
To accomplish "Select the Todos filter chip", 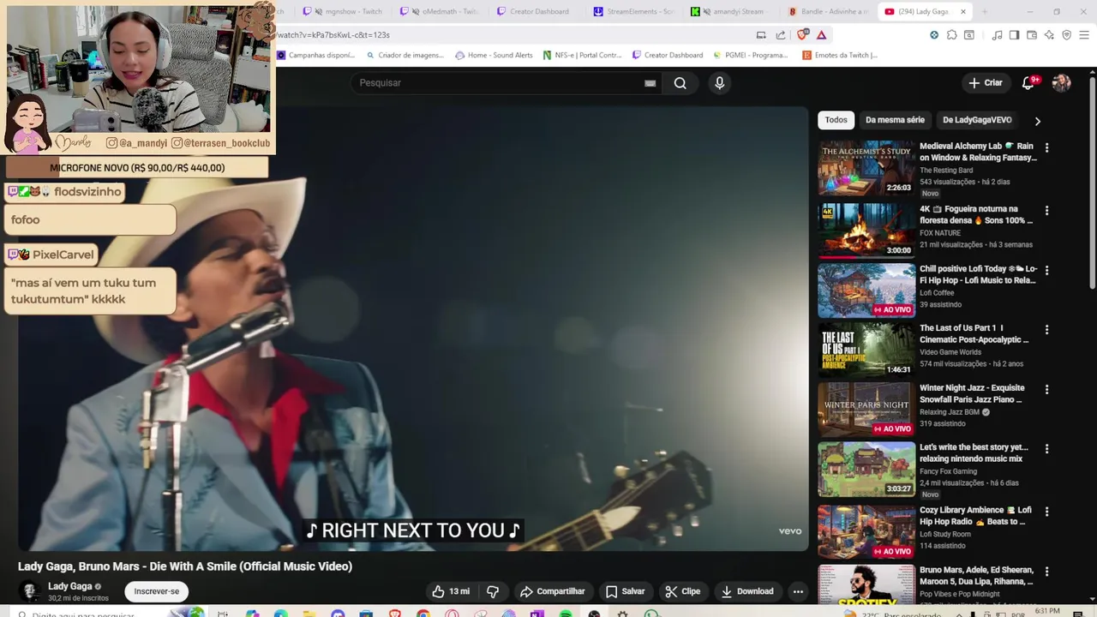I will [x=836, y=120].
